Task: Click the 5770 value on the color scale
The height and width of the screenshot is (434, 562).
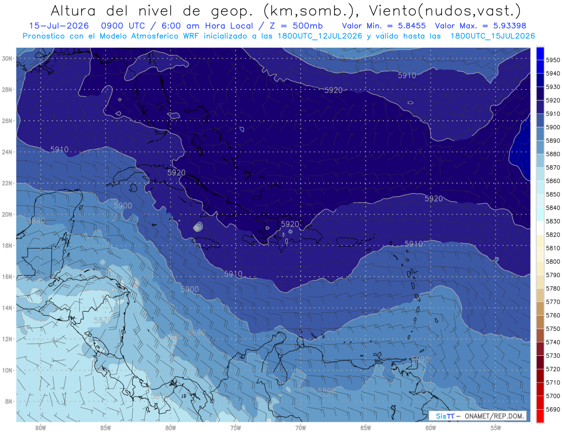Action: click(553, 302)
